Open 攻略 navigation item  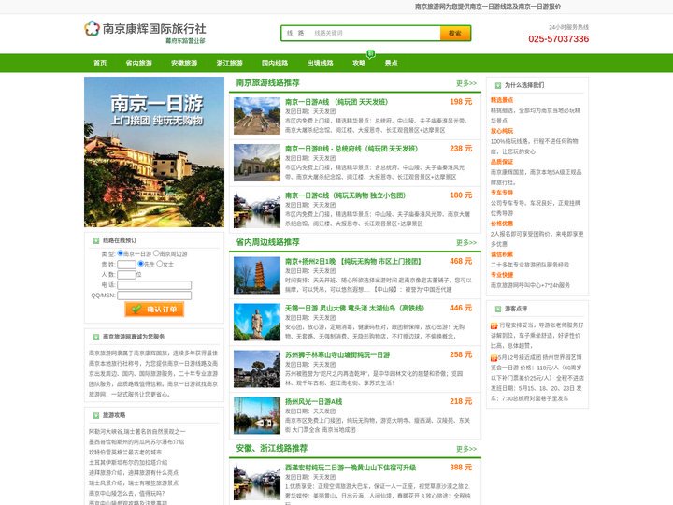tap(359, 64)
